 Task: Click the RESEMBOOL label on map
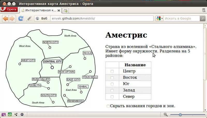tap(76, 101)
